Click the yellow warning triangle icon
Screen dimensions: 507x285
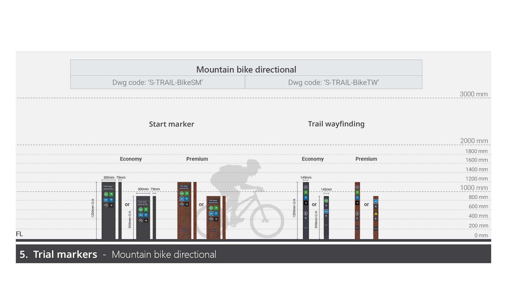(376, 213)
